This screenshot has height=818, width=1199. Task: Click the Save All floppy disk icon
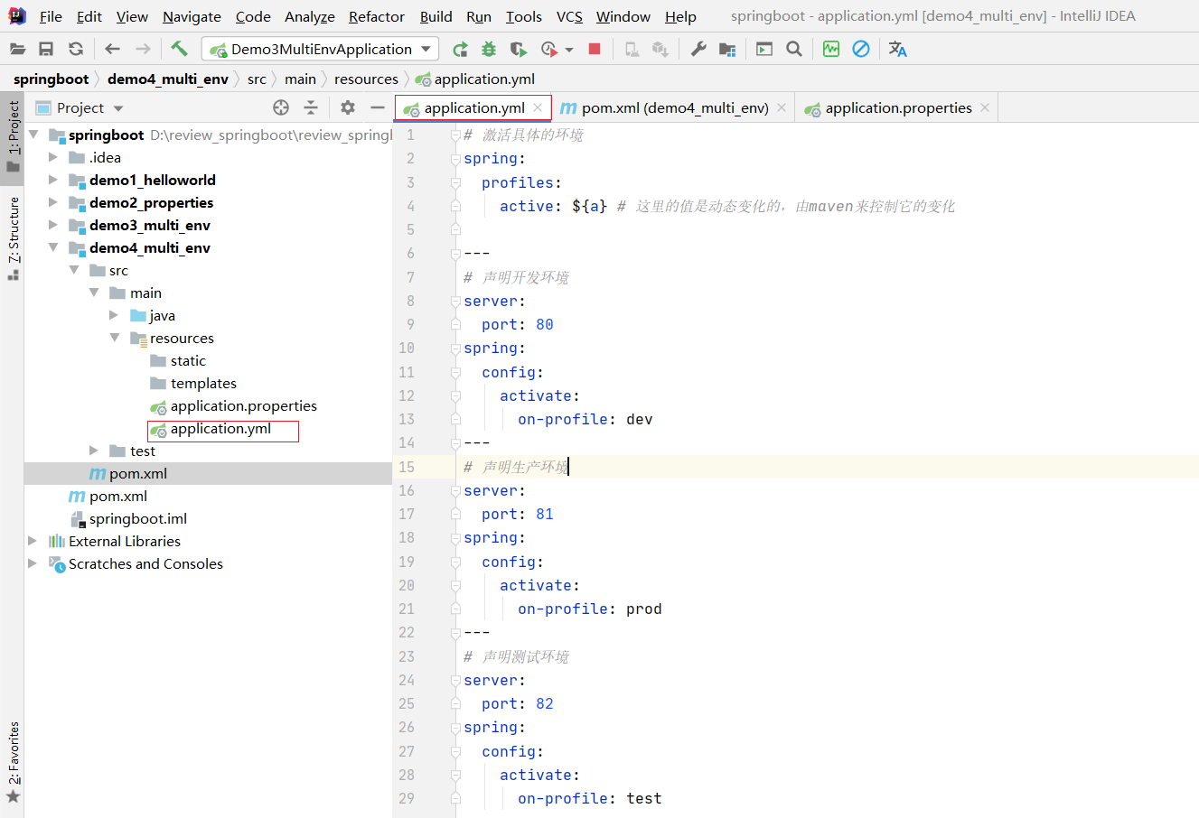point(46,49)
